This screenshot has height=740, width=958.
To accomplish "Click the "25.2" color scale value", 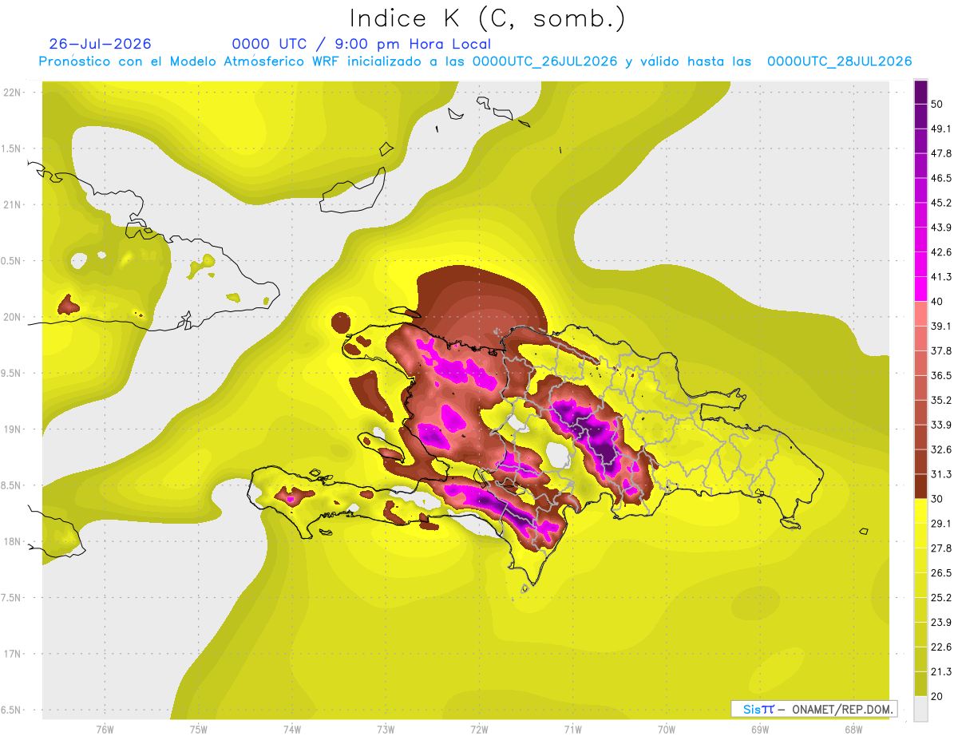I will tap(941, 598).
